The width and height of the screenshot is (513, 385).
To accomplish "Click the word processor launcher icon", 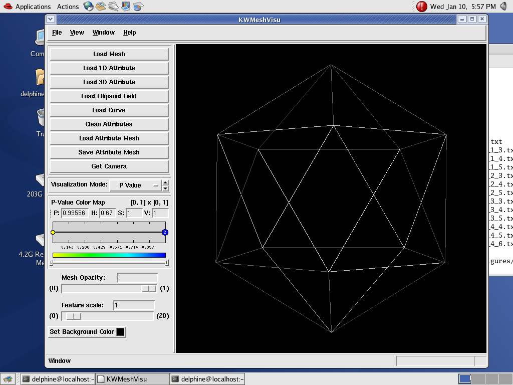I will [114, 7].
